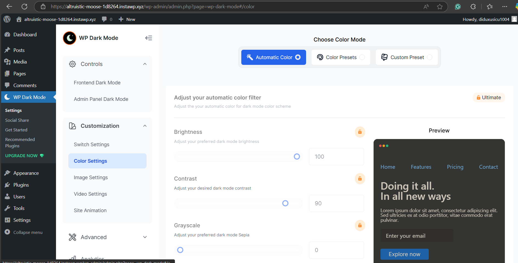Image resolution: width=518 pixels, height=263 pixels.
Task: Click the user avatar next to Howdy
Action: [514, 19]
